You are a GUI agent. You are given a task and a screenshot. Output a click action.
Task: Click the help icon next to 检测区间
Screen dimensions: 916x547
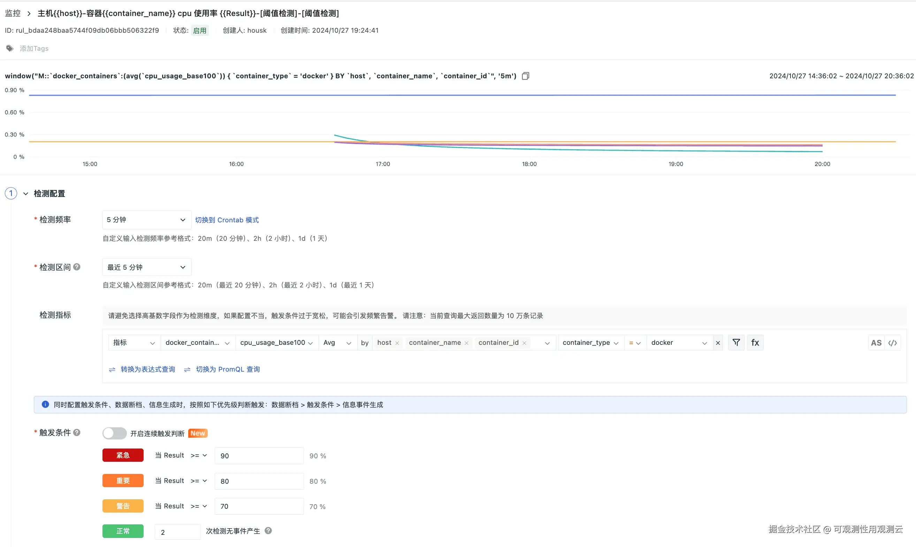tap(77, 267)
